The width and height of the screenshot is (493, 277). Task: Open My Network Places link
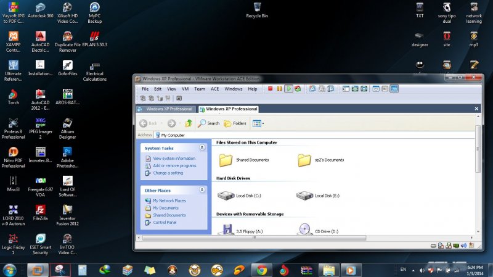click(169, 201)
